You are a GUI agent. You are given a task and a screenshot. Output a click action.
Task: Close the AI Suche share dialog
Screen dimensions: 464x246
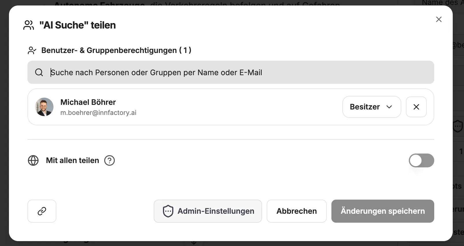point(439,19)
